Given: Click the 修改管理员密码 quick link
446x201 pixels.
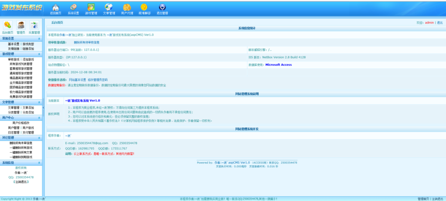Looking at the screenshot, I should [x=98, y=80].
